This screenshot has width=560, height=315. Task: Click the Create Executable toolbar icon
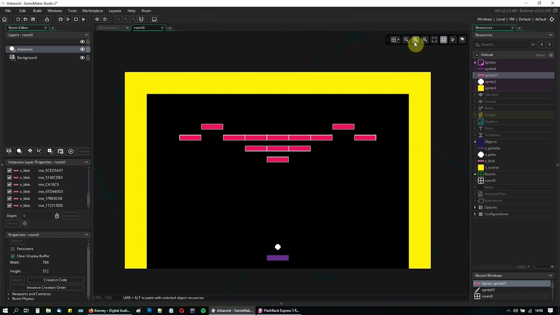point(47,19)
